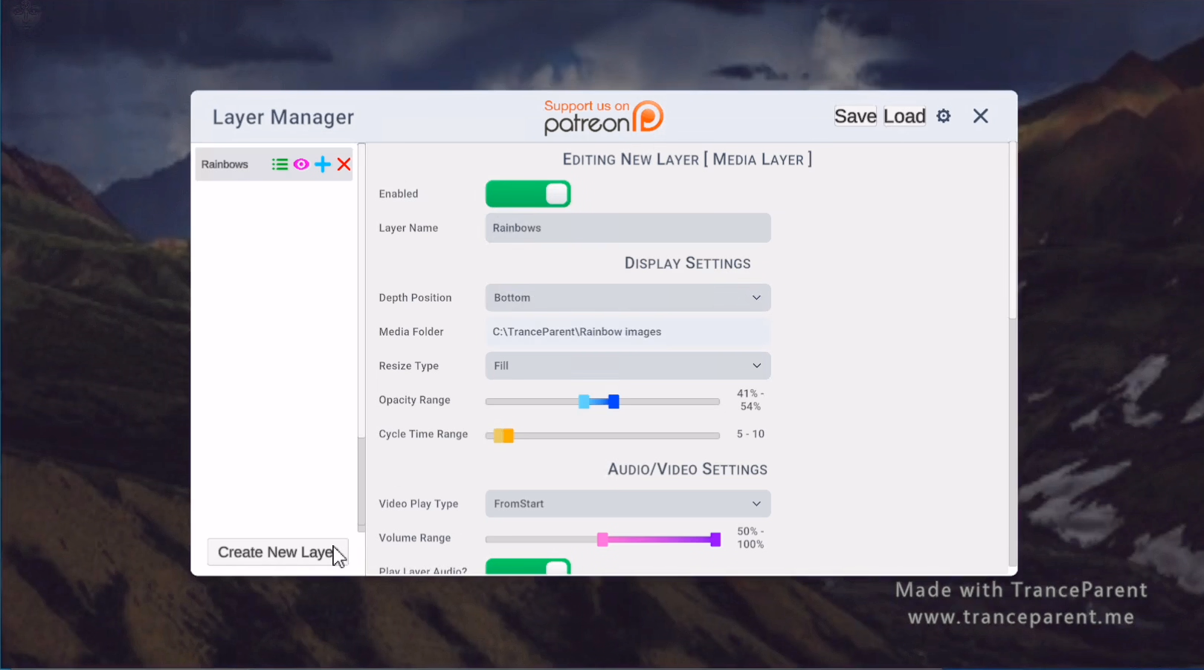Select the Rainbows layer in the list
Image resolution: width=1204 pixels, height=670 pixels.
pyautogui.click(x=225, y=164)
